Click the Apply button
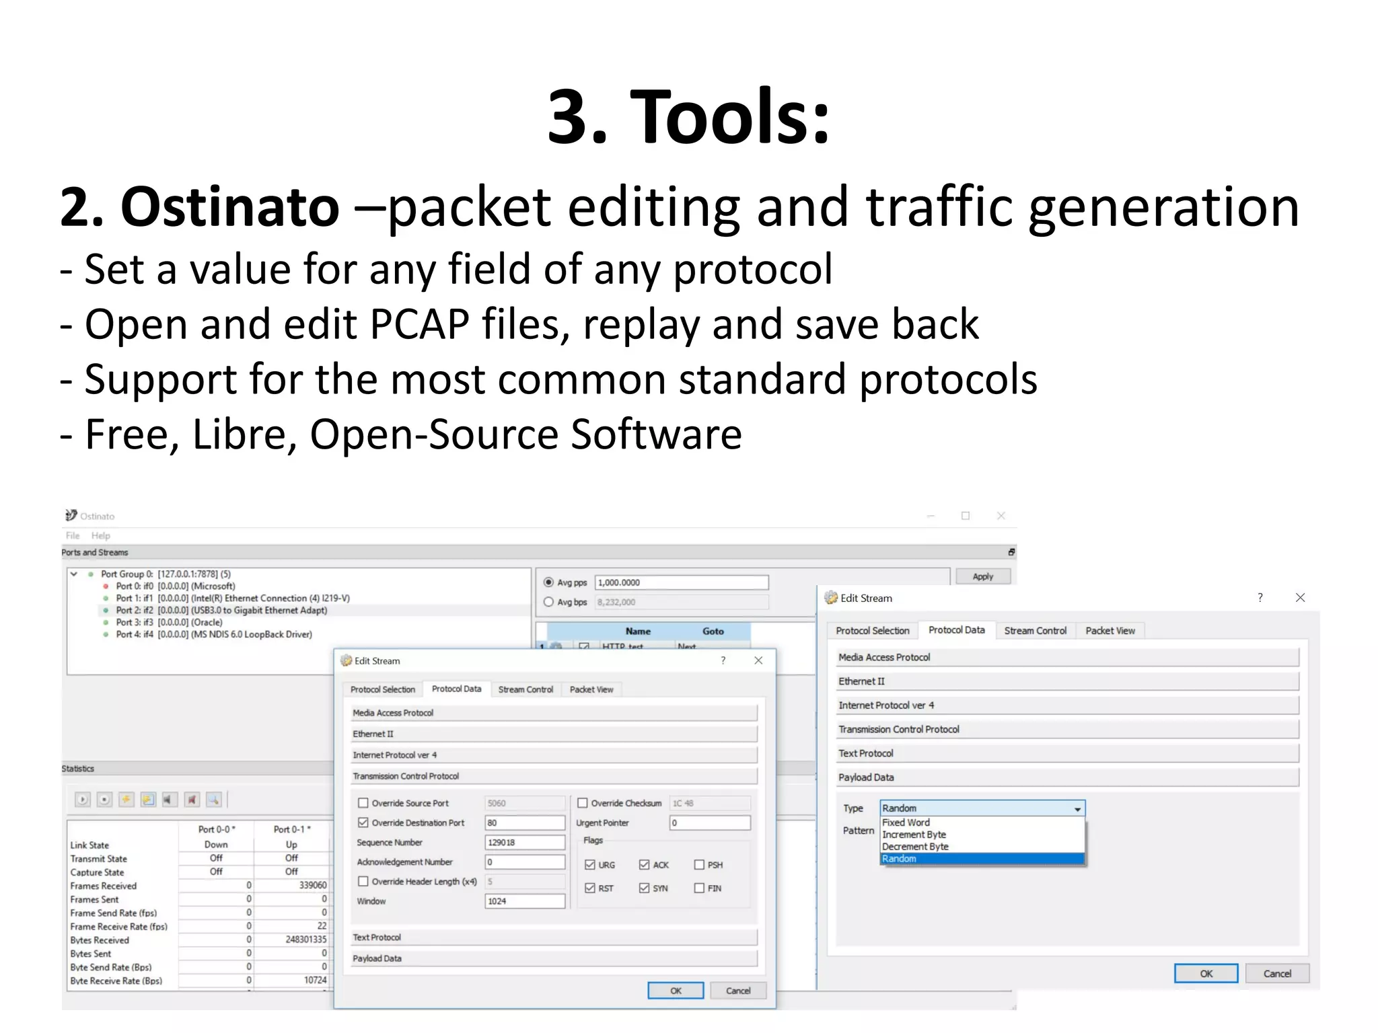This screenshot has height=1033, width=1378. [983, 576]
